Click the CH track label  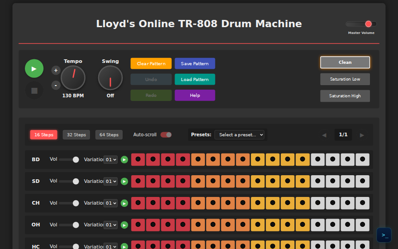pos(36,203)
